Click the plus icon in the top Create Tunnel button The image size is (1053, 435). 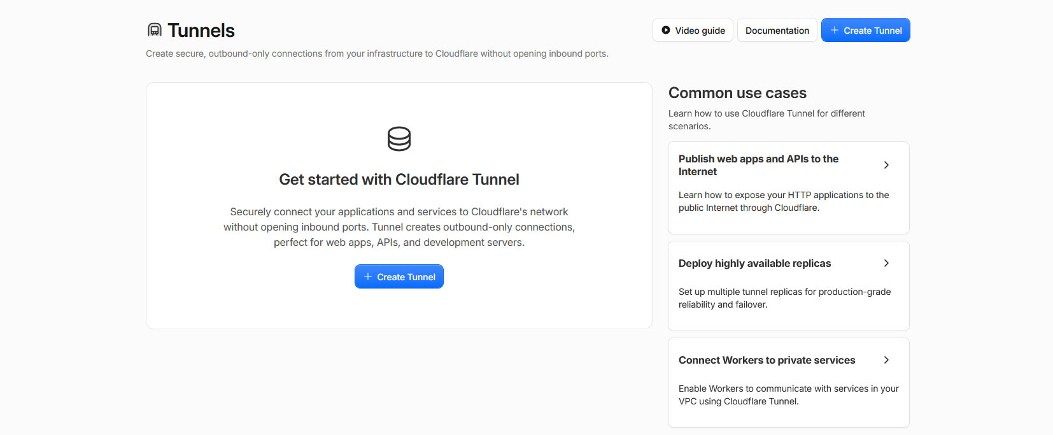tap(835, 30)
